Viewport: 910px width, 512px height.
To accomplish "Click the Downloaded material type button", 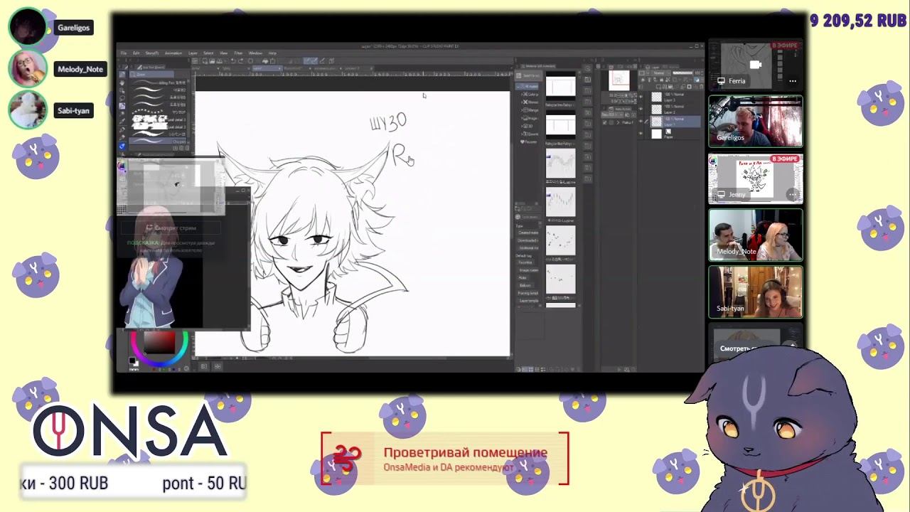I will coord(528,240).
